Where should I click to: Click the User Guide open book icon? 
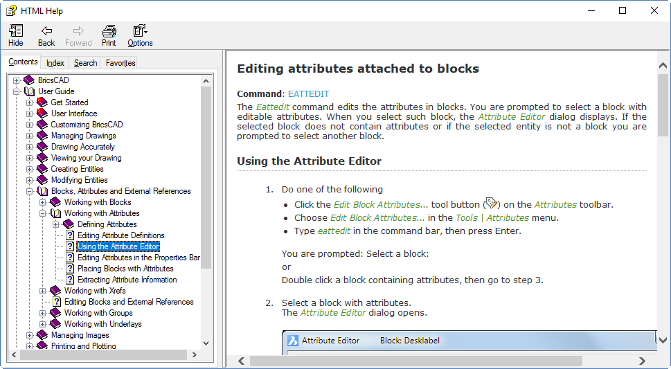29,91
